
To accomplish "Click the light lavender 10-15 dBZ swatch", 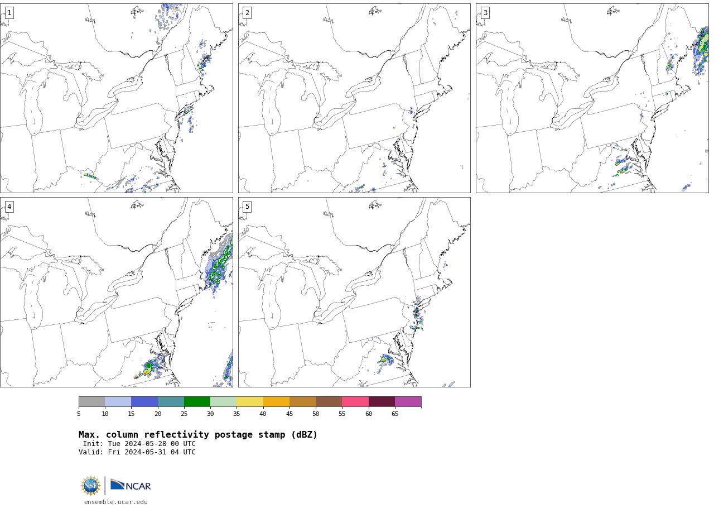I will [118, 402].
